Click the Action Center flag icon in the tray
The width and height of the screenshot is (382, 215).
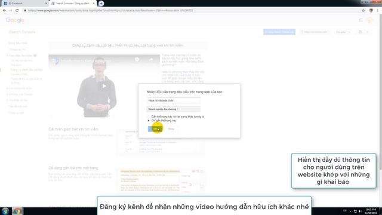pos(355,211)
